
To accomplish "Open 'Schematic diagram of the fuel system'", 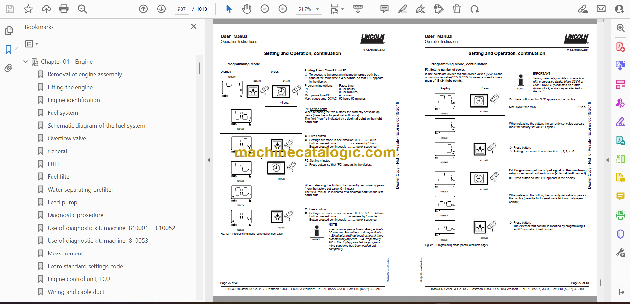I will click(x=96, y=126).
